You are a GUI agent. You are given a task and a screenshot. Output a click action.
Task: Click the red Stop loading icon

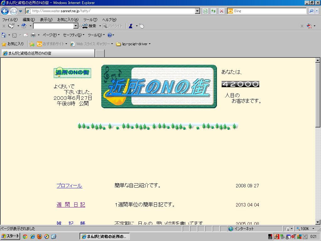(222, 11)
